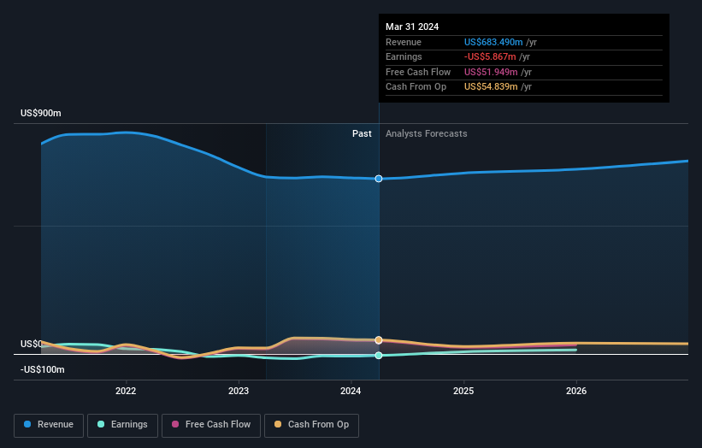Click the 2026 x-axis label
702x448 pixels.
coord(576,391)
